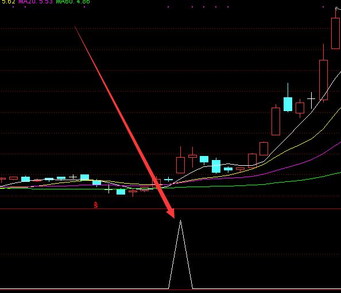Click the red S signal marker
Image resolution: width=341 pixels, height=293 pixels.
pyautogui.click(x=96, y=205)
